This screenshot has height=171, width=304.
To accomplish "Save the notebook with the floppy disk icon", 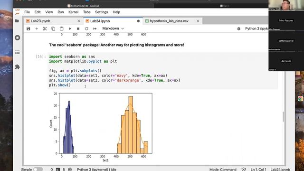I will pyautogui.click(x=28, y=28).
